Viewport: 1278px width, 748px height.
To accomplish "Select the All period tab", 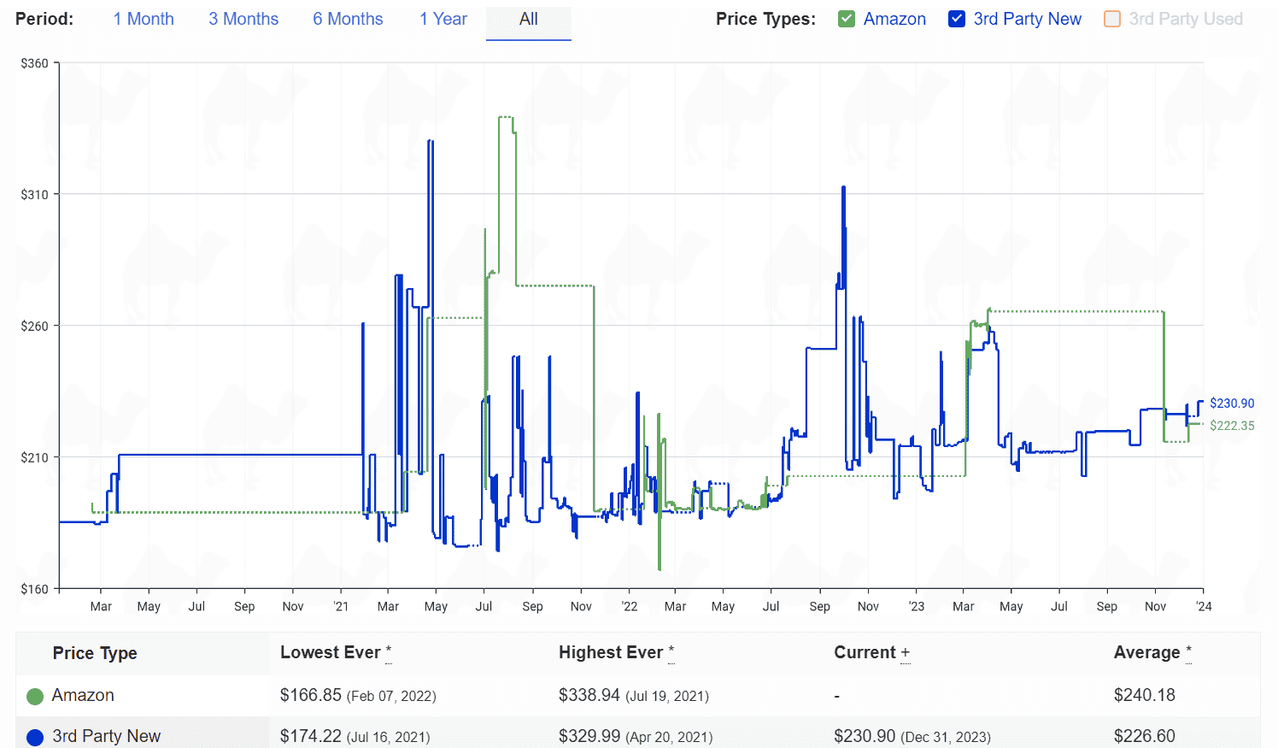I will (x=528, y=19).
